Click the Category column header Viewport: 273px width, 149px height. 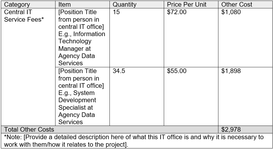pos(17,5)
